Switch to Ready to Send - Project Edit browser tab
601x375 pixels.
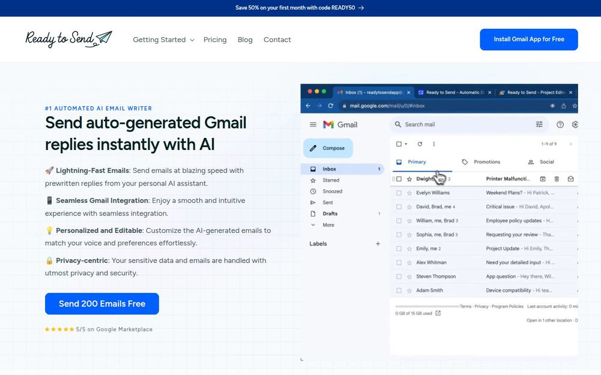(536, 92)
